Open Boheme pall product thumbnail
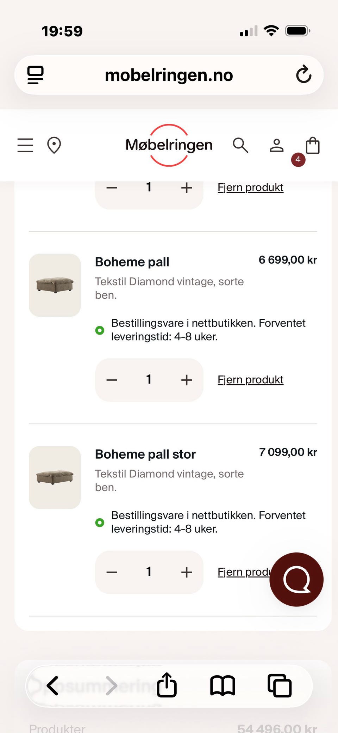The height and width of the screenshot is (733, 338). (x=55, y=285)
